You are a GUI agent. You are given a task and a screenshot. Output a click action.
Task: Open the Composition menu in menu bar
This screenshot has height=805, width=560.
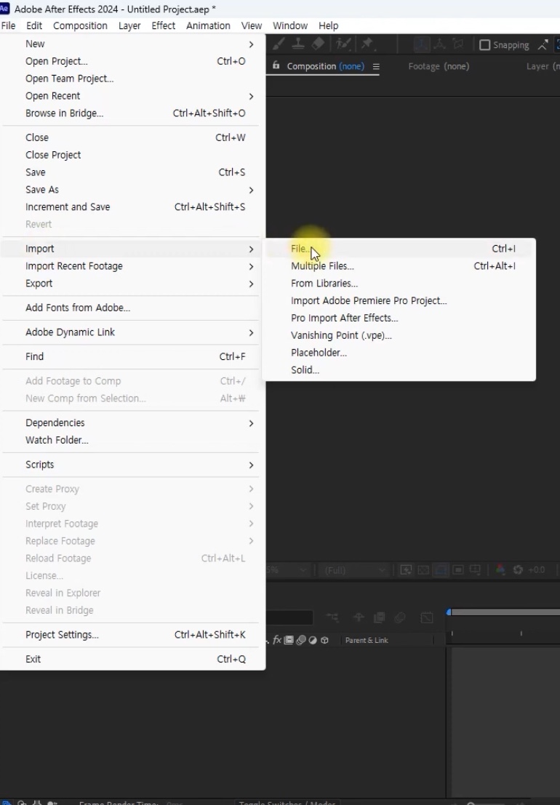80,25
